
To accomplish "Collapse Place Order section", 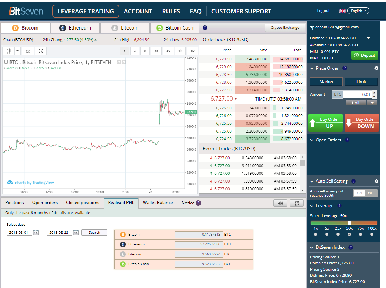I will 312,68.
